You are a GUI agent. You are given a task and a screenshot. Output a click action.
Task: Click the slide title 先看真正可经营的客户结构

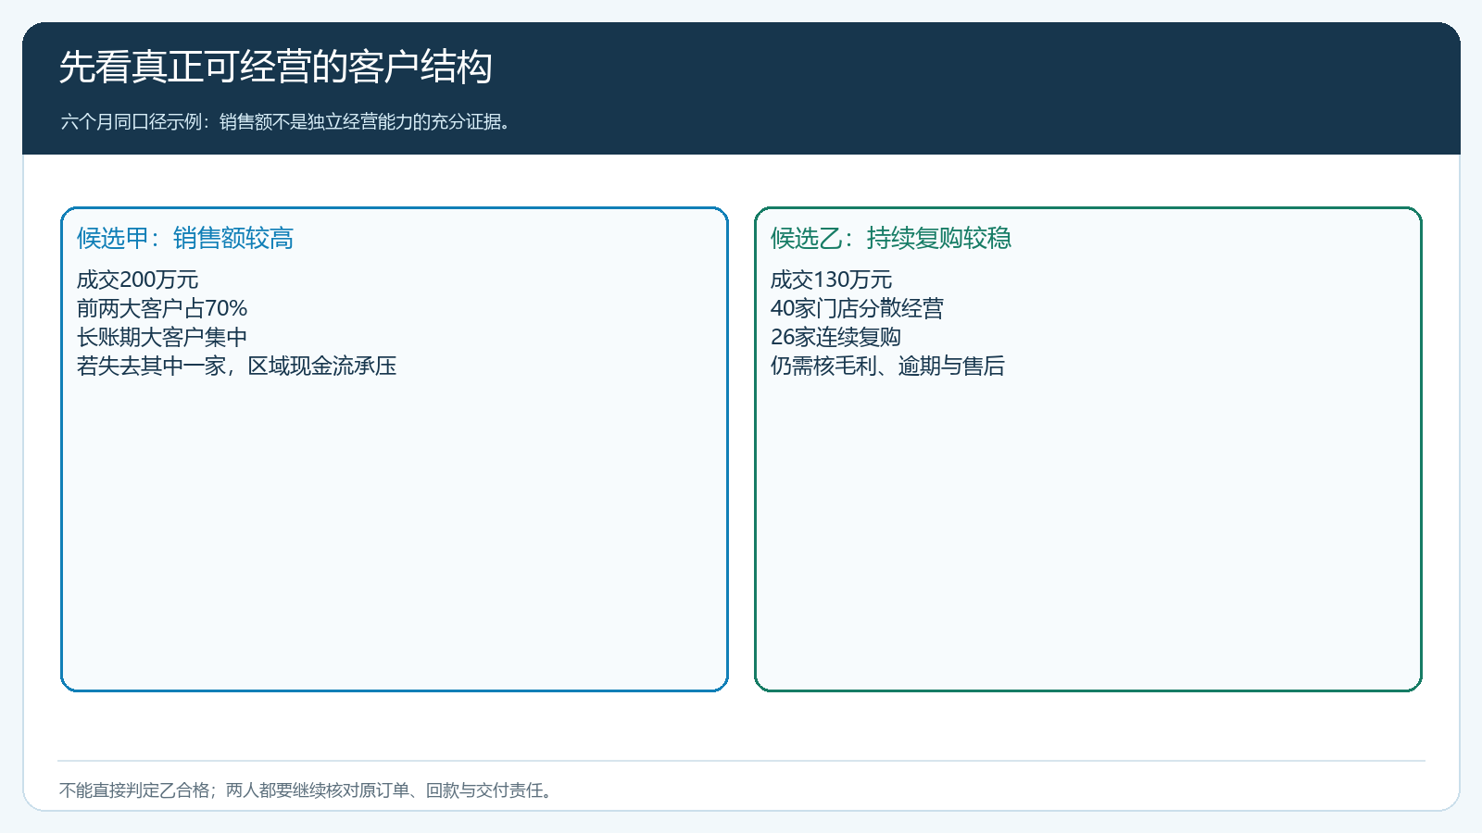pyautogui.click(x=276, y=68)
